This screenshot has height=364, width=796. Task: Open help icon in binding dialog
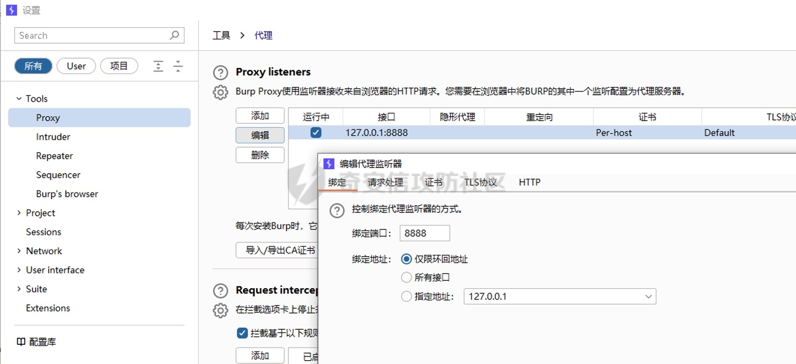[x=337, y=211]
